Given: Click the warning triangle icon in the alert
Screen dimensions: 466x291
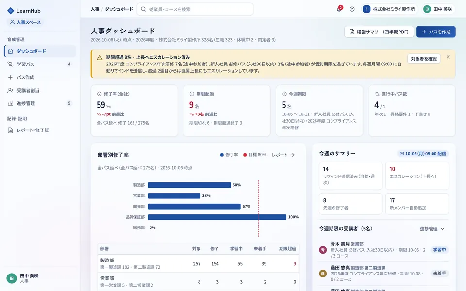Looking at the screenshot, I should pos(100,58).
